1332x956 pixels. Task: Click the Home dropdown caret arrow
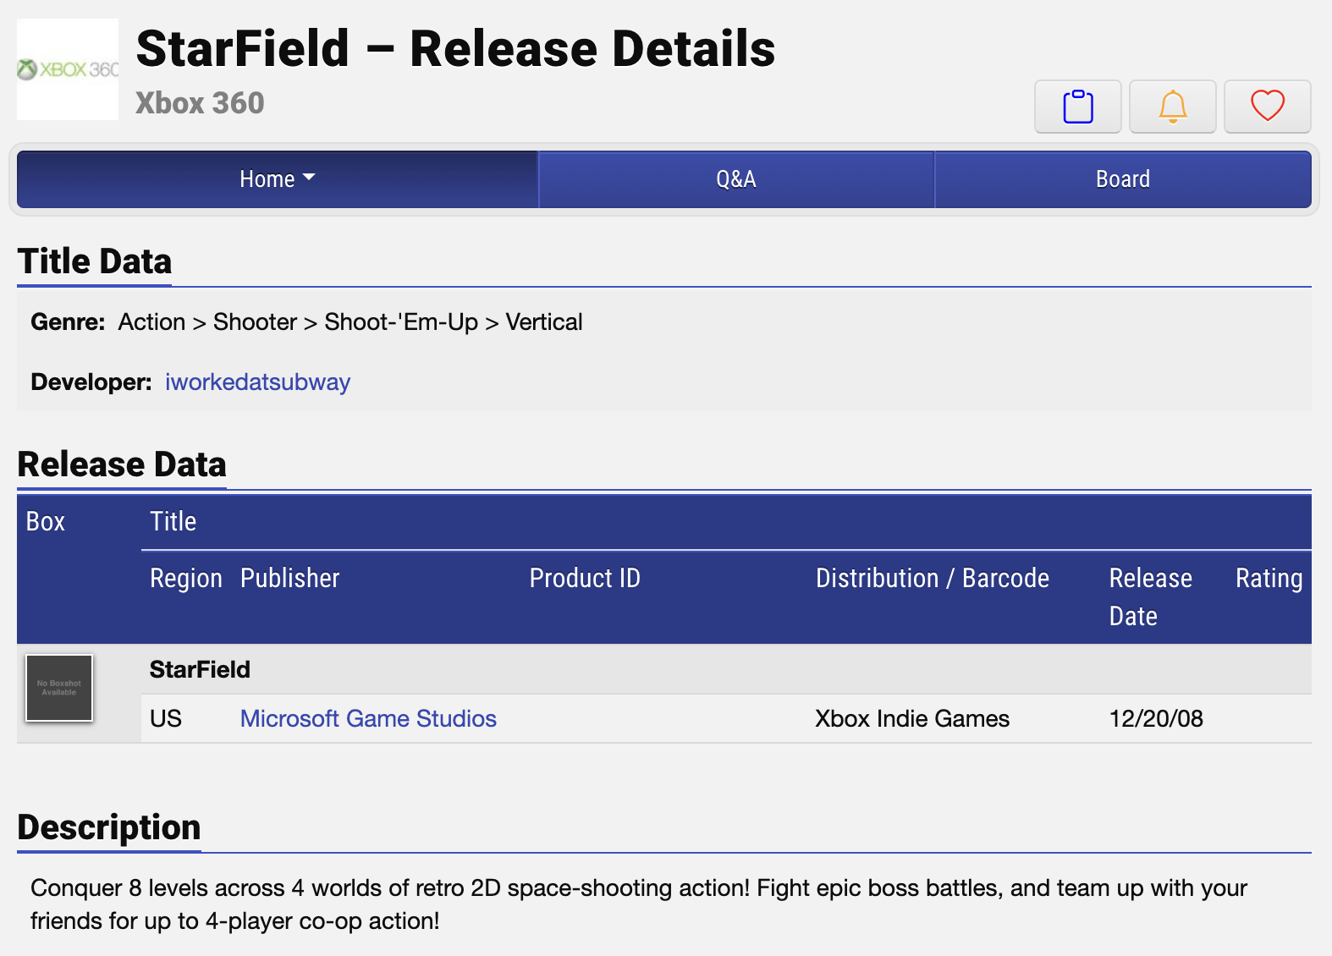(x=309, y=178)
